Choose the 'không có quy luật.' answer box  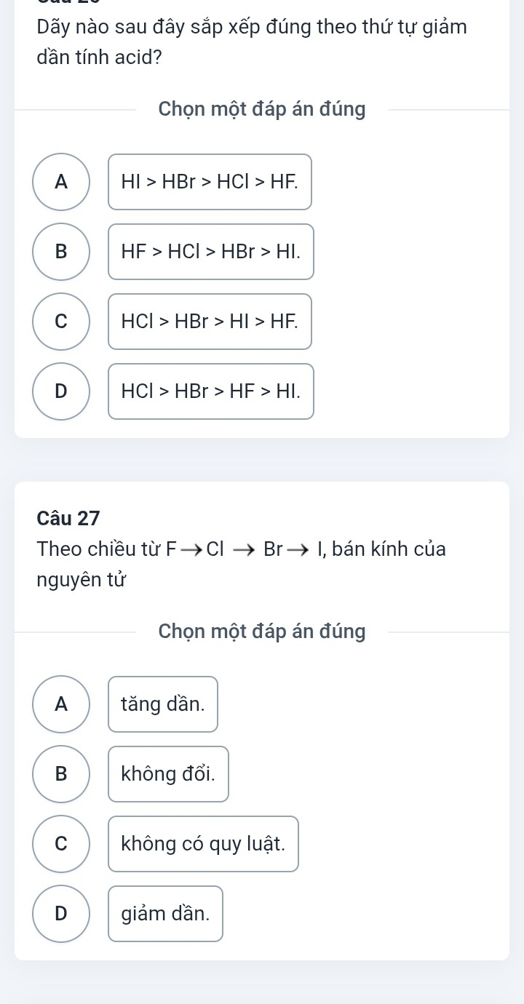tap(203, 844)
